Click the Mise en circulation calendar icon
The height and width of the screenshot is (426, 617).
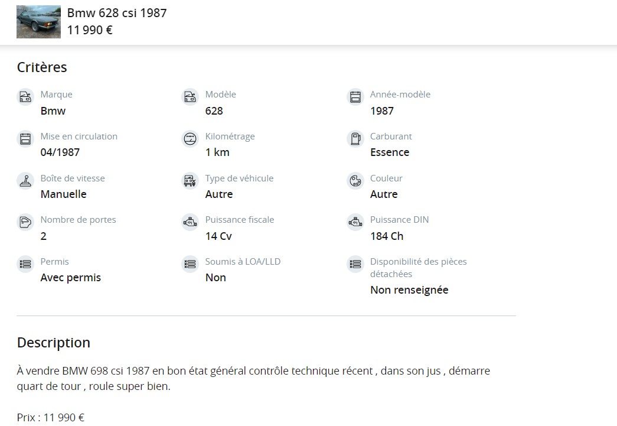click(25, 139)
